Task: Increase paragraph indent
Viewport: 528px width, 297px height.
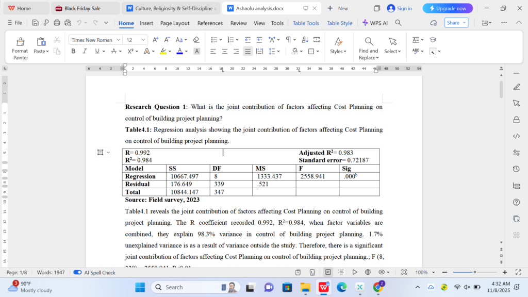Action: (x=259, y=40)
